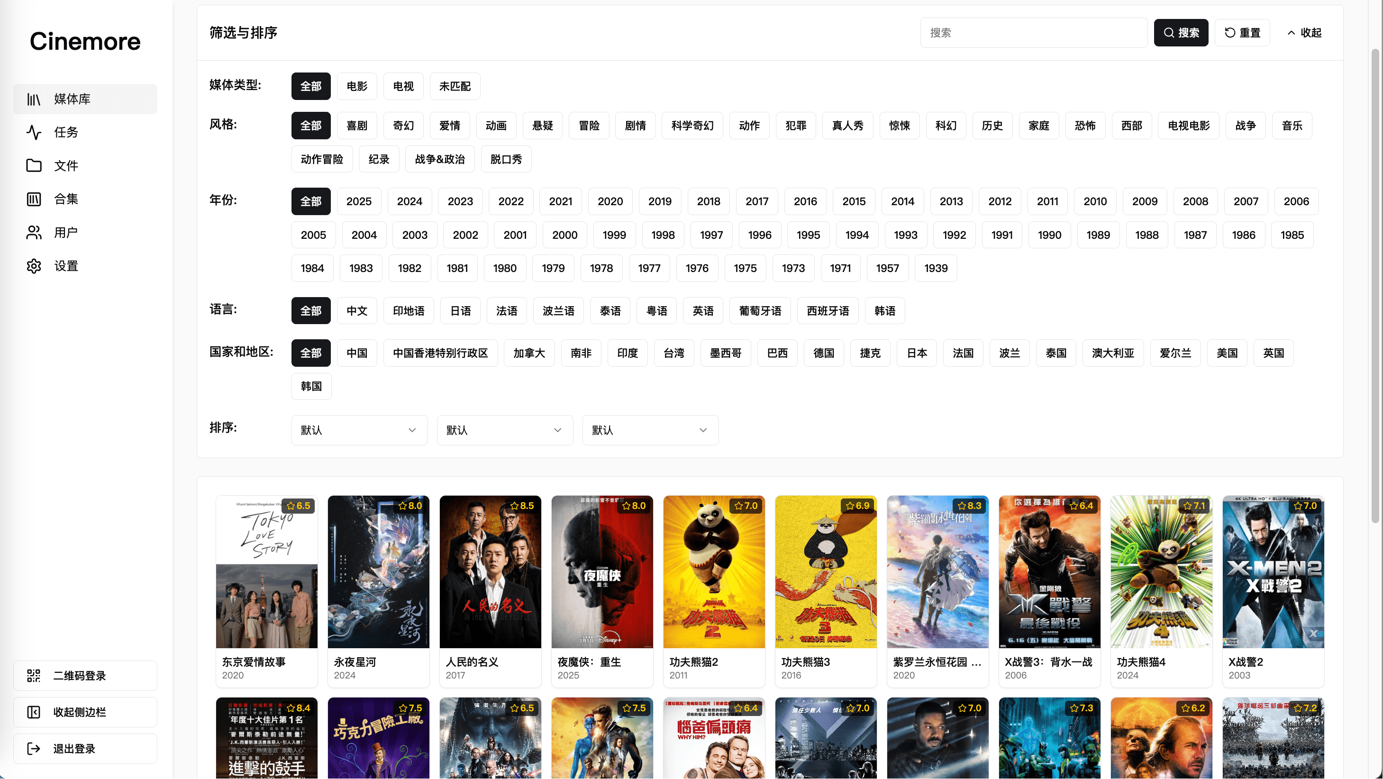Select the 2024 year filter

pos(409,201)
